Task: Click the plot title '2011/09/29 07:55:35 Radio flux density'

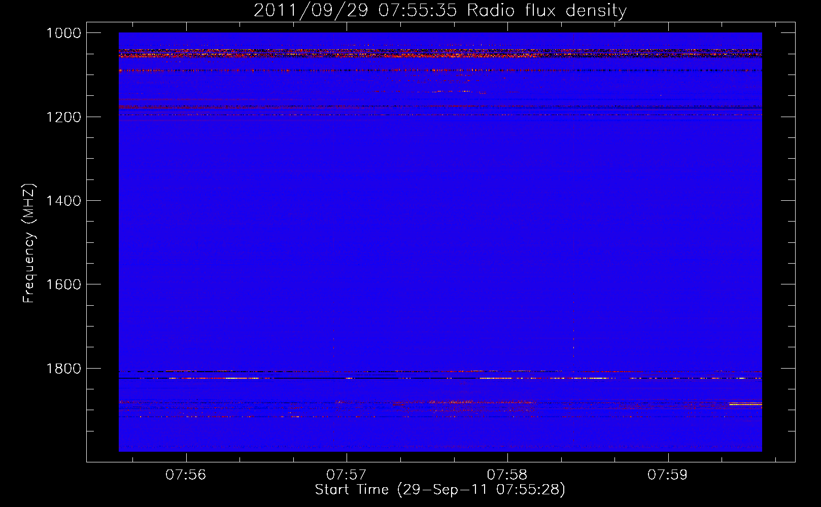Action: 440,11
